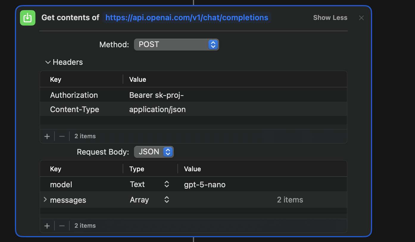Select the model key cell
Image resolution: width=415 pixels, height=242 pixels.
pyautogui.click(x=61, y=185)
